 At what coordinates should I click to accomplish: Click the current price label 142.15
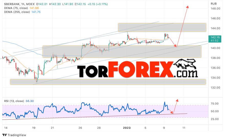[215, 37]
